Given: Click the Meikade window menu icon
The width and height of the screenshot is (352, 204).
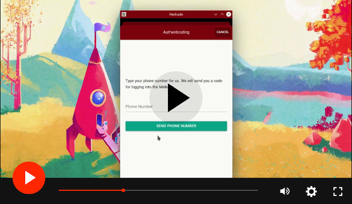Looking at the screenshot, I should coord(124,15).
